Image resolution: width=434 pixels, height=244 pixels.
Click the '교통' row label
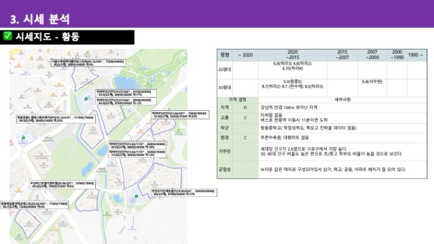[x=225, y=118]
